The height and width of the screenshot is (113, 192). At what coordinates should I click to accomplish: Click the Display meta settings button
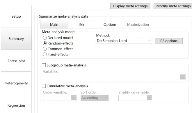[130, 6]
